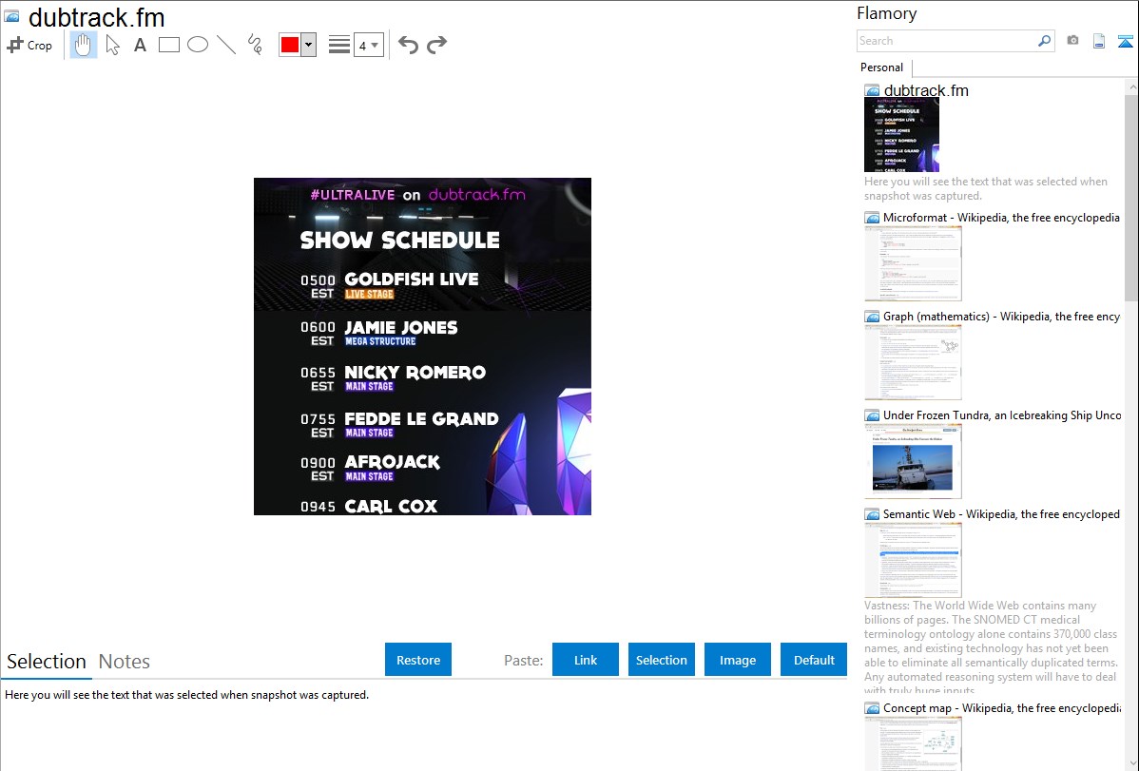Click the sidebar vertical scrollbar thumb

pyautogui.click(x=1131, y=197)
